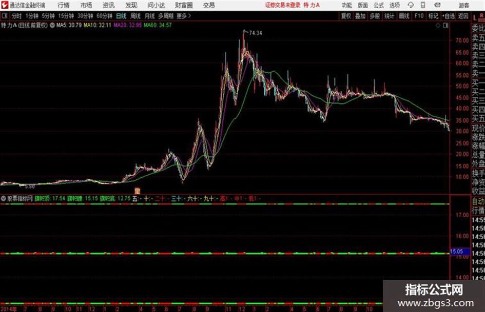This screenshot has width=485, height=312.
Task: Expand the 更多 > periods list
Action: 184,16
